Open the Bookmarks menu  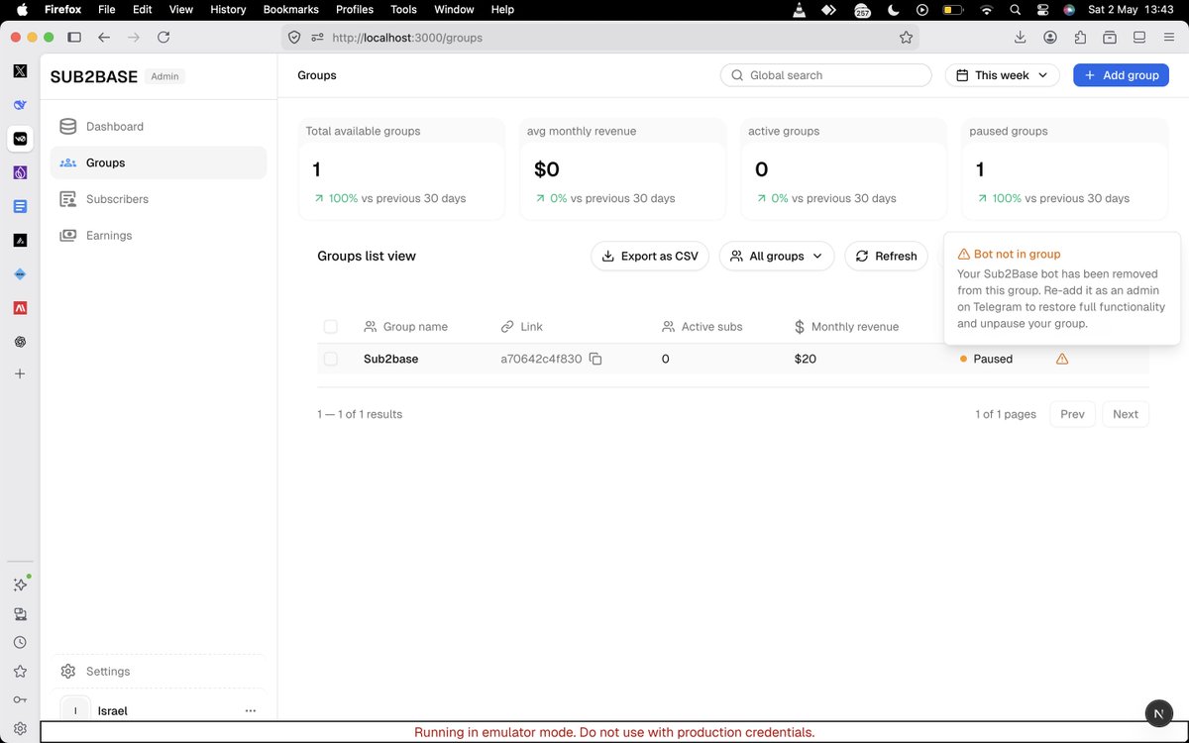coord(291,10)
